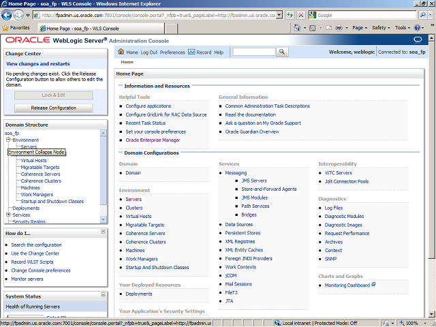This screenshot has width=436, height=327.
Task: Open the IE Page dropdown menu
Action: point(359,28)
